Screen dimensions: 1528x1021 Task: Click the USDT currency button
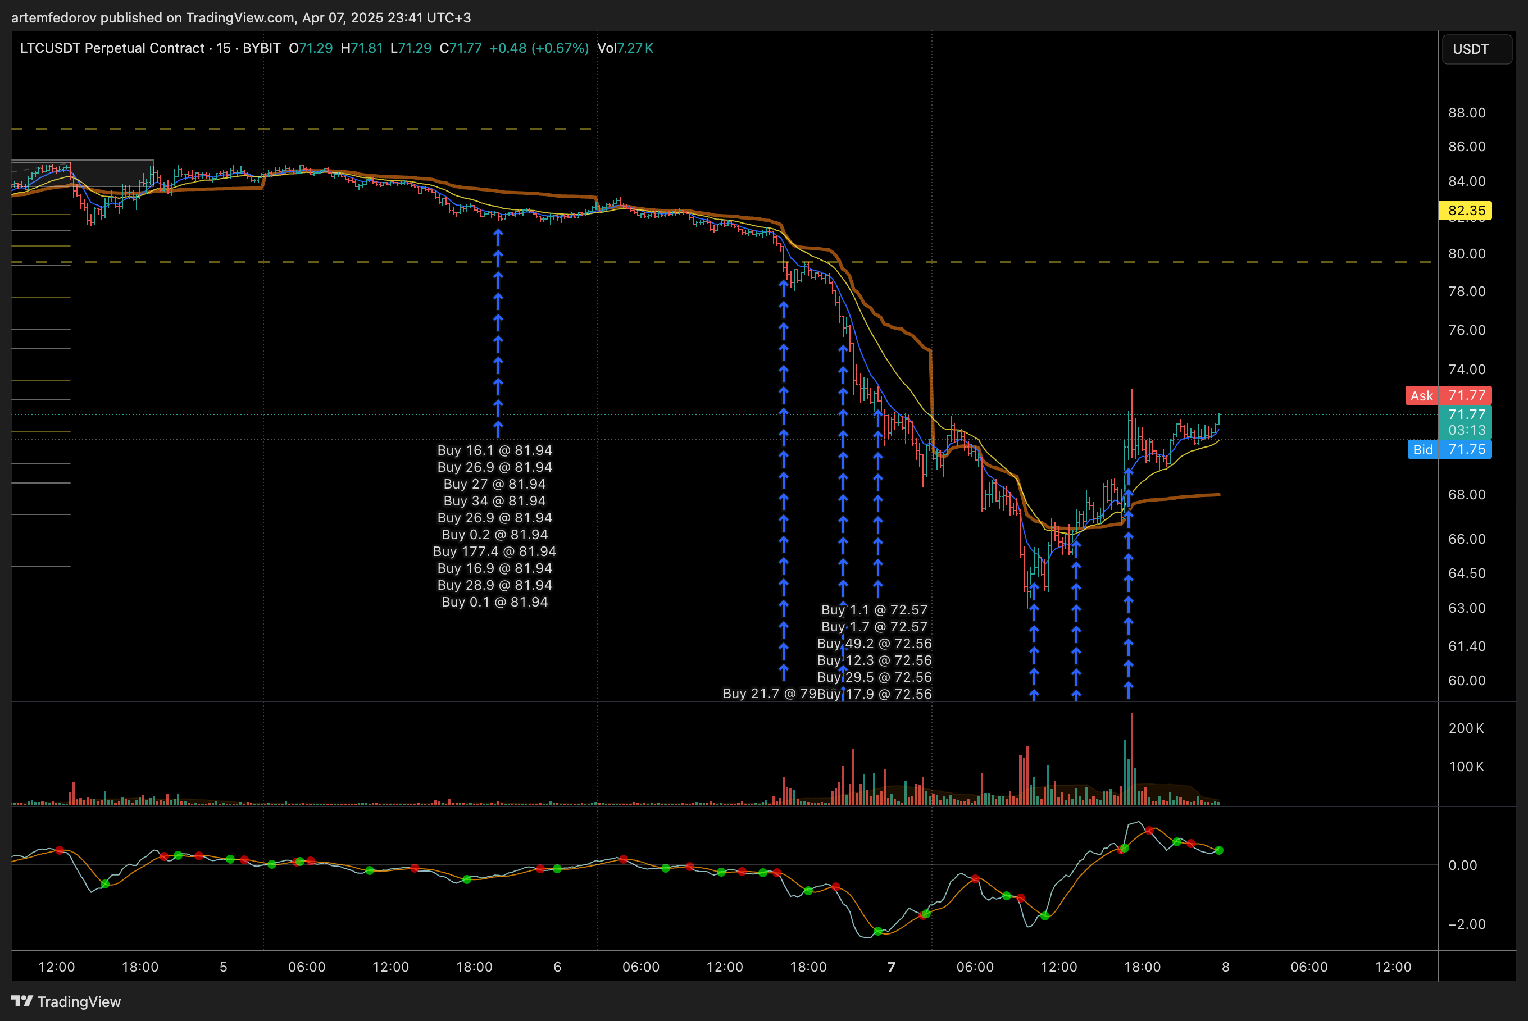(x=1477, y=49)
